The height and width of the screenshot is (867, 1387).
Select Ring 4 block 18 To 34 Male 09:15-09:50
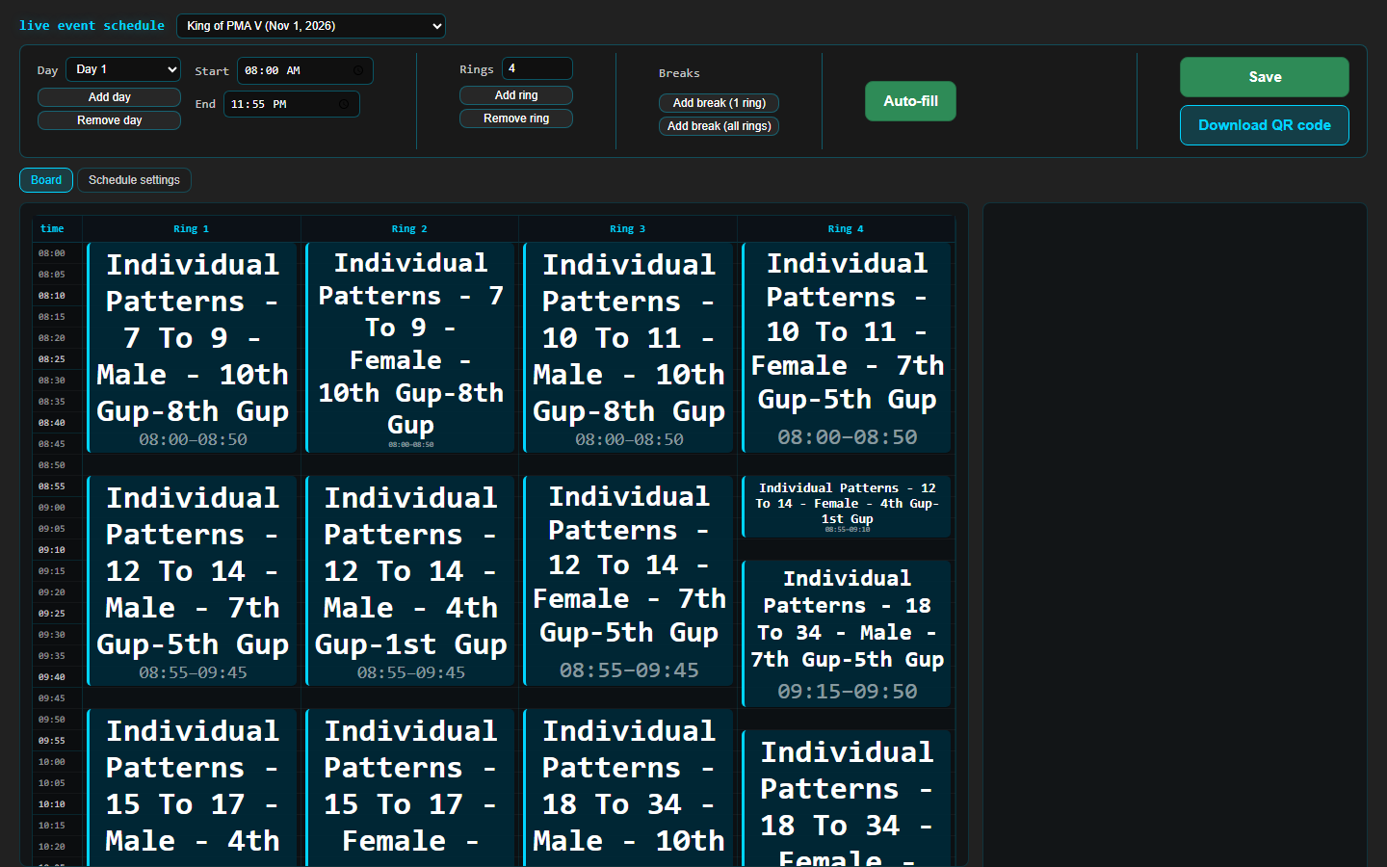click(847, 634)
